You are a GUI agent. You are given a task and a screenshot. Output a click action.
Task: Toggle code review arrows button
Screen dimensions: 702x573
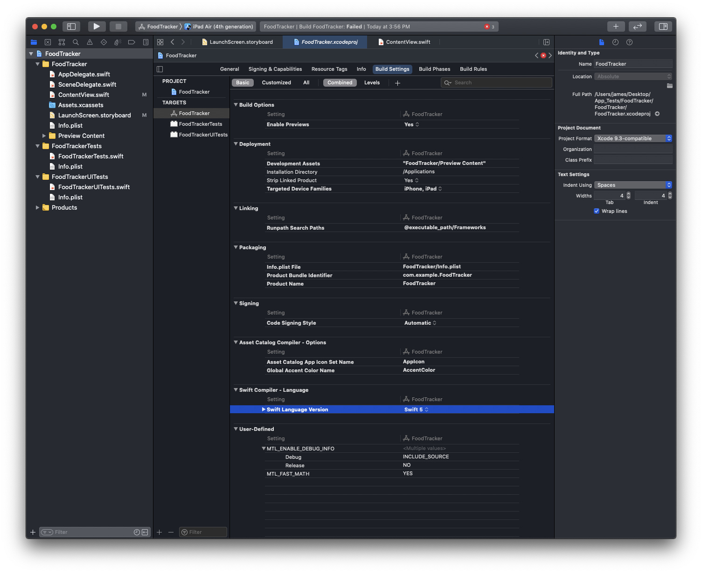point(638,27)
